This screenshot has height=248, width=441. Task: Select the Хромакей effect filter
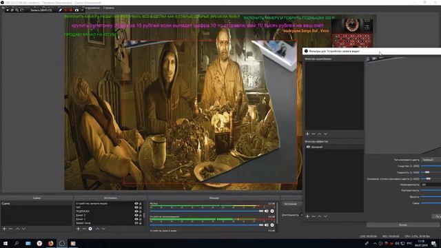pos(334,147)
